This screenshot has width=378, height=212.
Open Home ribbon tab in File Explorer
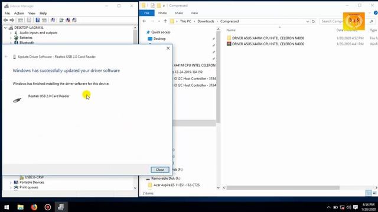click(162, 13)
